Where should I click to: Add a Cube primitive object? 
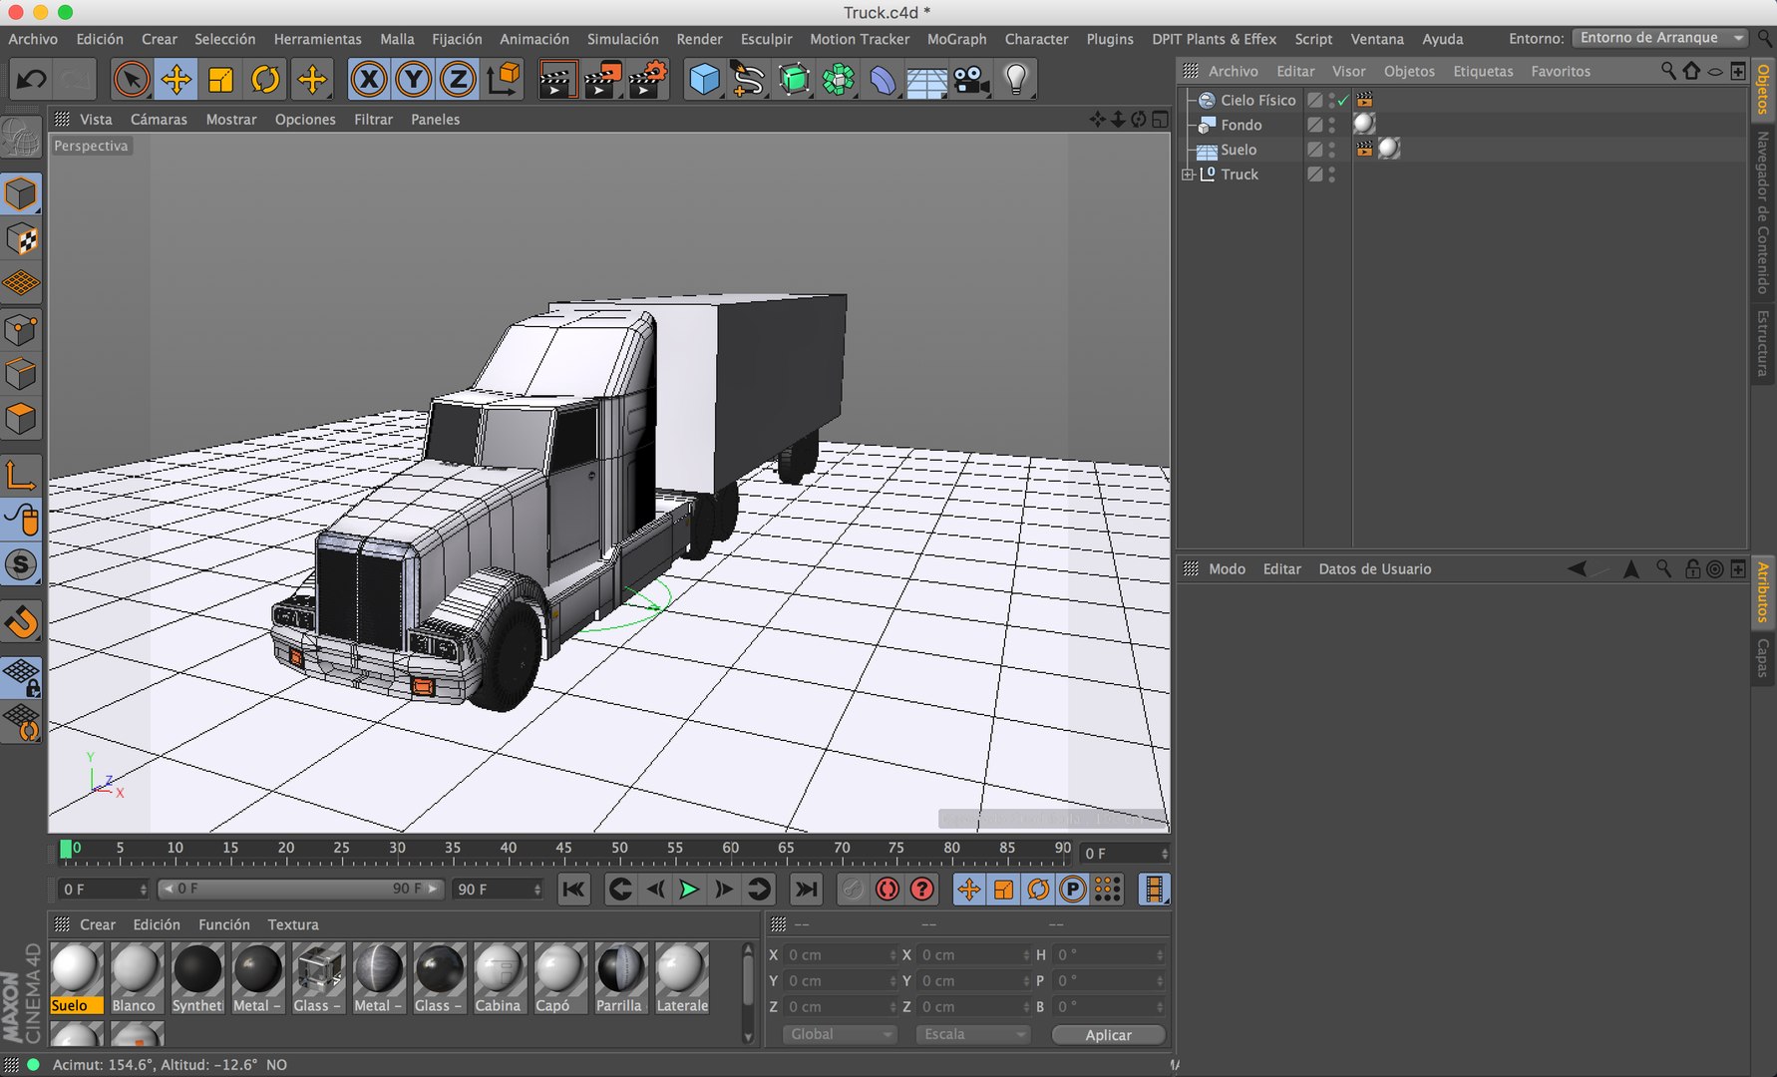(705, 79)
